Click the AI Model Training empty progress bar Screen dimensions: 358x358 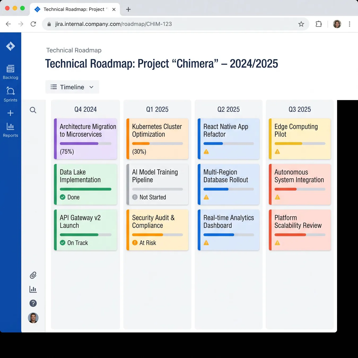click(x=158, y=189)
